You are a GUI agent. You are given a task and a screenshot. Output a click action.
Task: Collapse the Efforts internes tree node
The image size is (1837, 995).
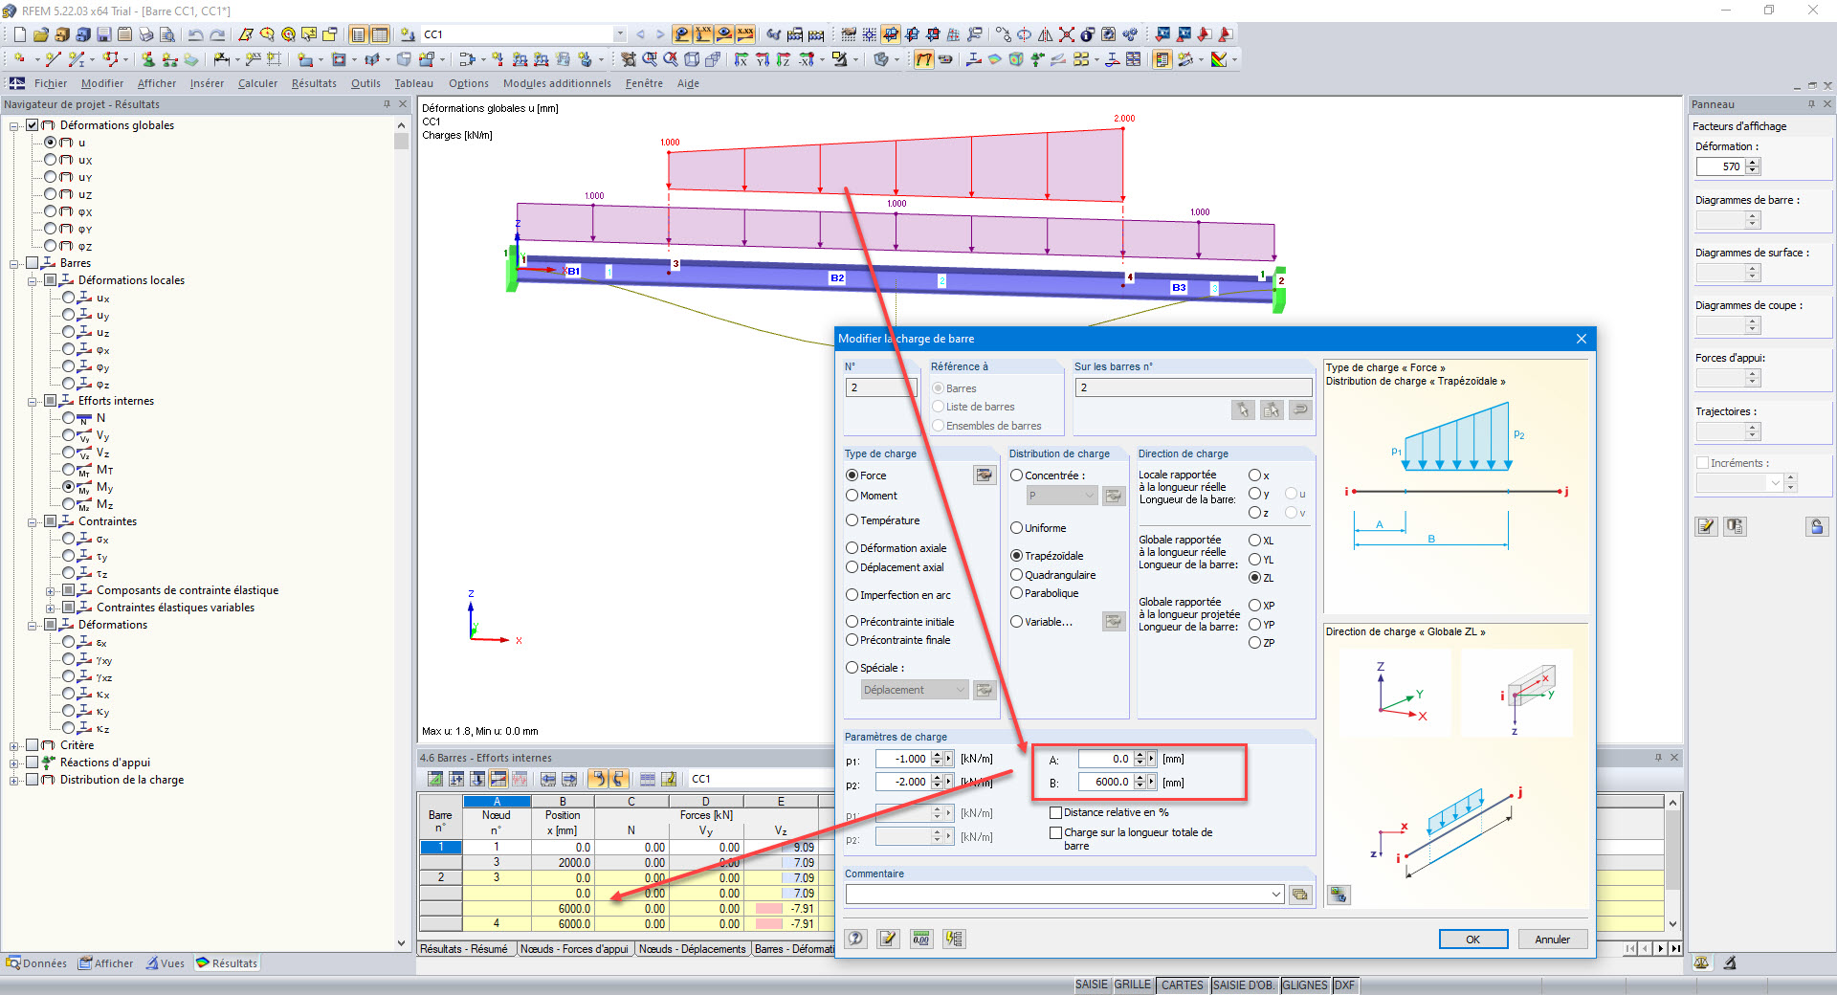pos(33,401)
